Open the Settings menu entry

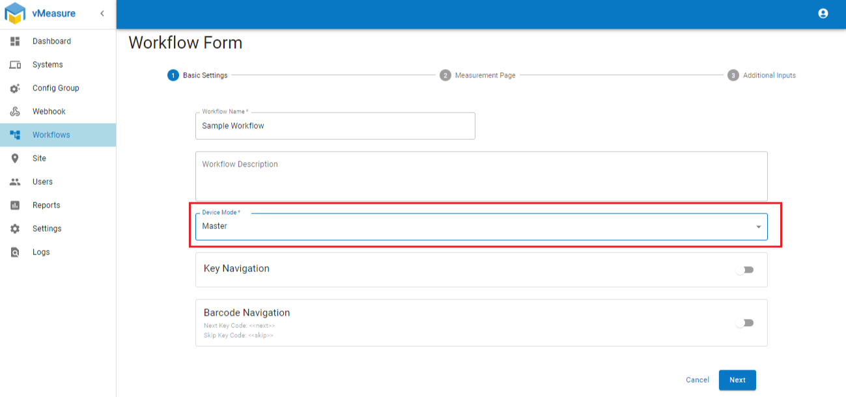(x=58, y=228)
